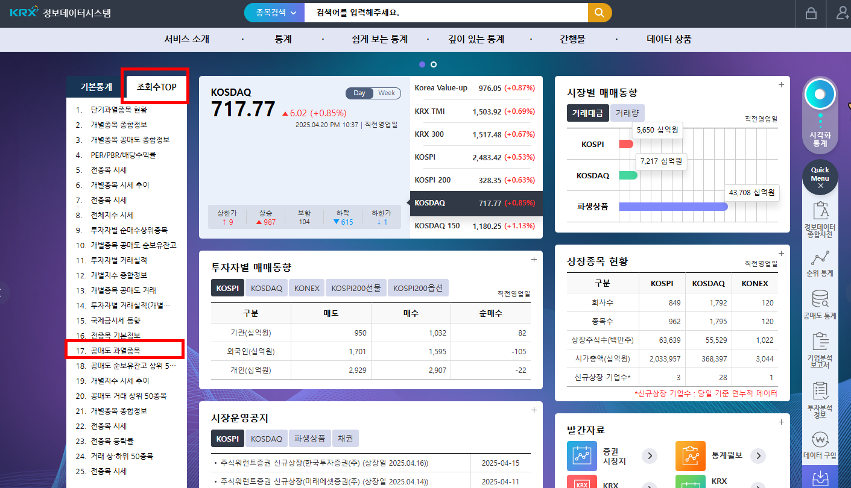The image size is (851, 488).
Task: Open 통계 menu
Action: pos(283,39)
